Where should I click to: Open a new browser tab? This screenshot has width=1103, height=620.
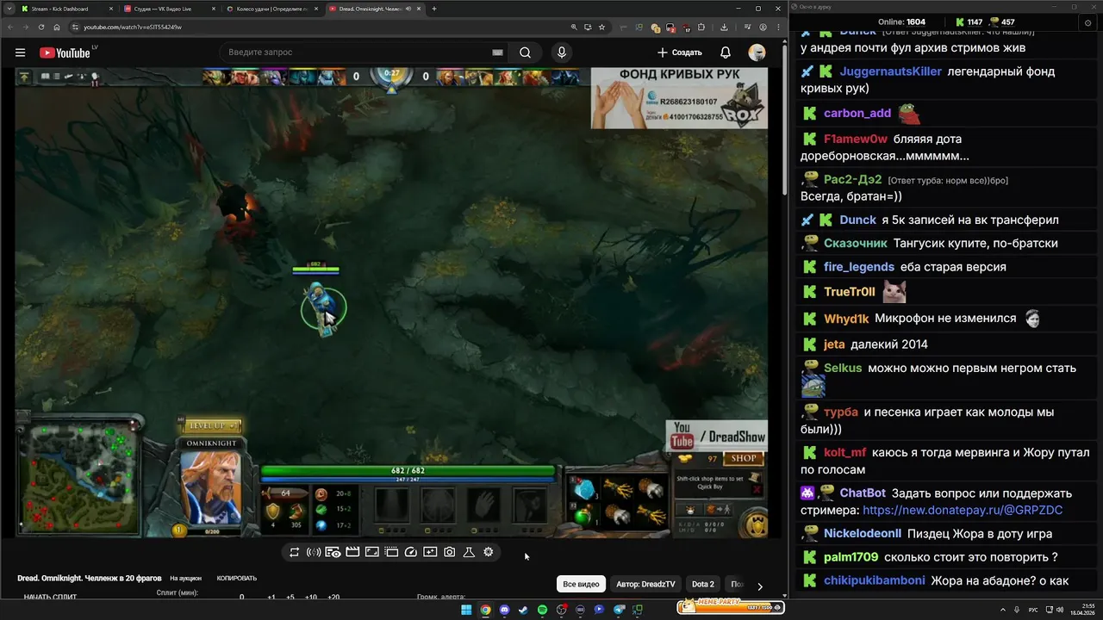pyautogui.click(x=434, y=9)
